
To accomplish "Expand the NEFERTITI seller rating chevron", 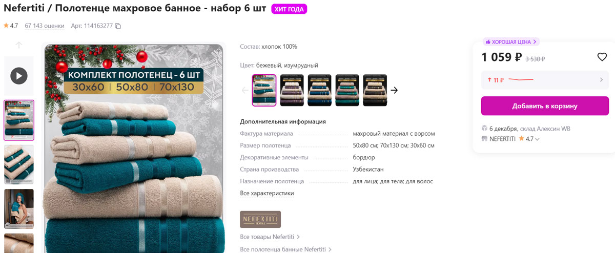I will 537,139.
